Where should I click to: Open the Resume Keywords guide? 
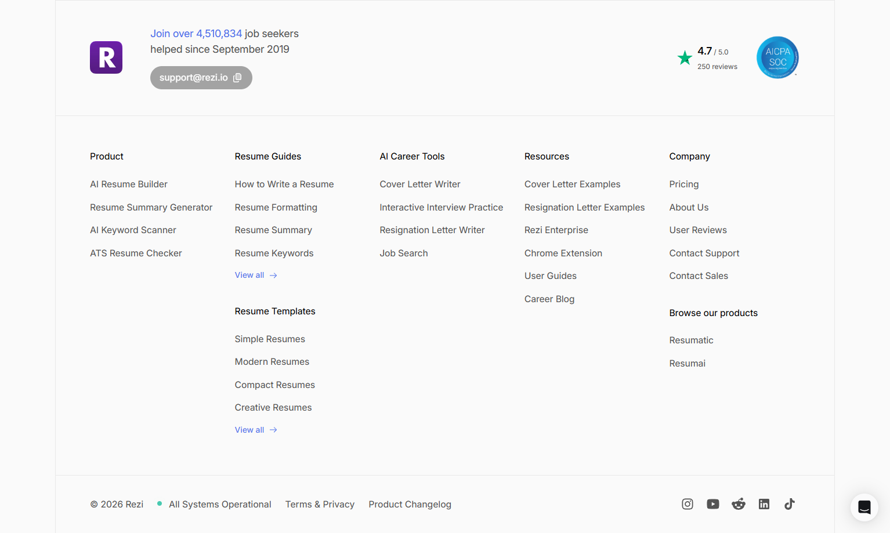(x=274, y=253)
